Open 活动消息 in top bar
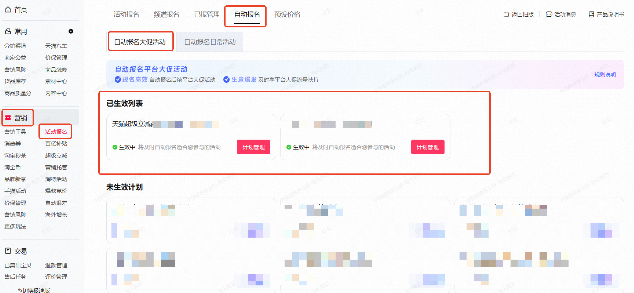Image resolution: width=634 pixels, height=293 pixels. coord(565,14)
